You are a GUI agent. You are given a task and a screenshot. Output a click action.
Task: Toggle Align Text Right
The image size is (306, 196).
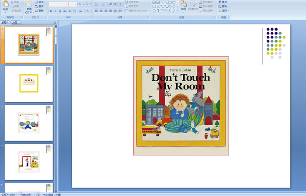tap(106, 11)
